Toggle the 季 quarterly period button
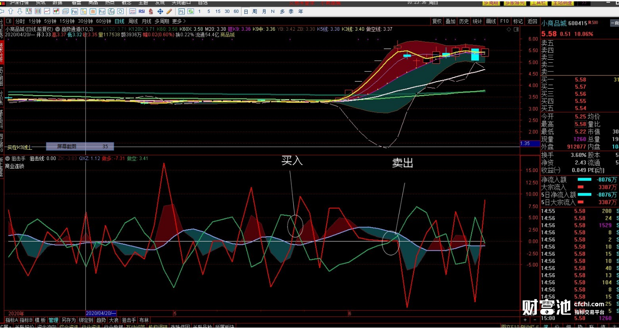The width and height of the screenshot is (619, 328). click(291, 11)
